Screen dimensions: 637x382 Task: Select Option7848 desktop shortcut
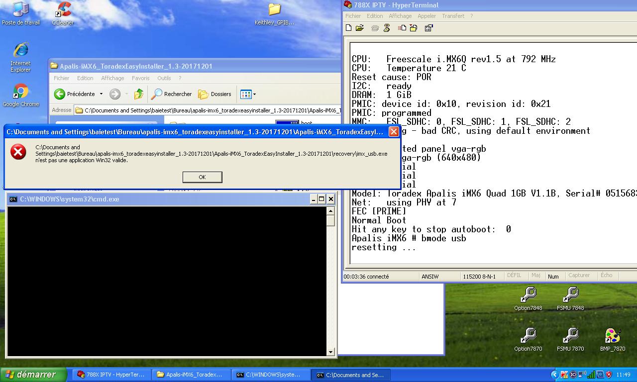point(528,299)
